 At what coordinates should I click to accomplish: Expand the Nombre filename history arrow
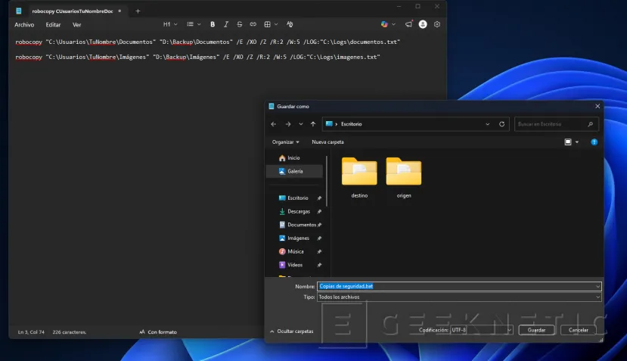click(x=598, y=287)
